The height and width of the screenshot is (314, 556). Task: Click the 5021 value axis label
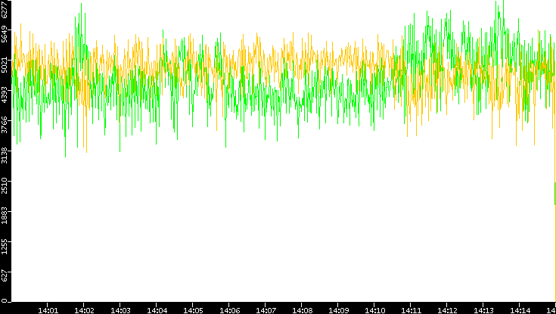pyautogui.click(x=5, y=64)
